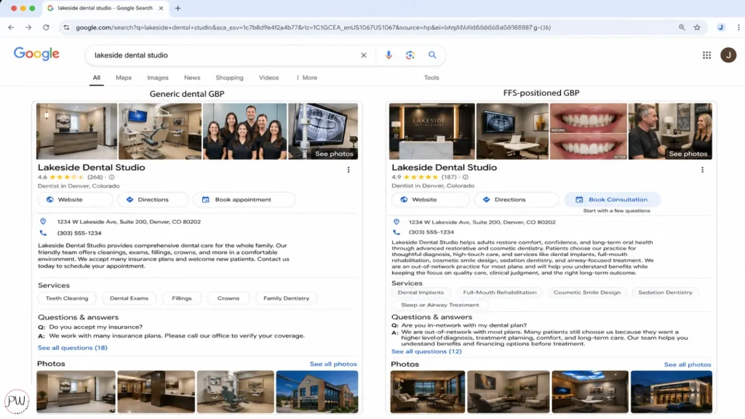Click in the lakeside dental studio search field

click(218, 55)
